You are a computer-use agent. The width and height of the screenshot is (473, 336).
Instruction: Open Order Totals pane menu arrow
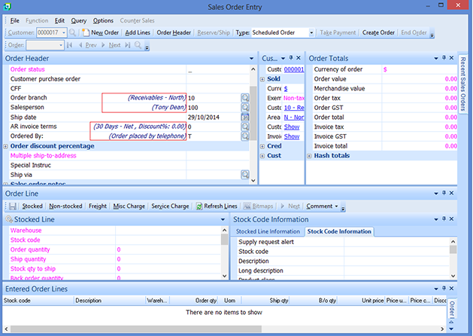click(436, 58)
